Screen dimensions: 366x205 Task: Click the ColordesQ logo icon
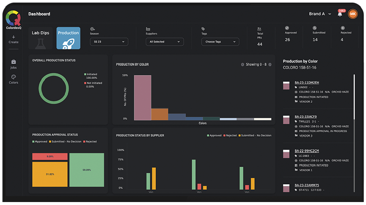[14, 19]
